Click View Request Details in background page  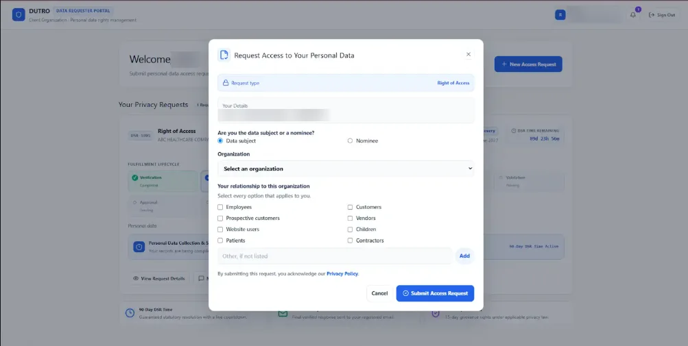click(x=159, y=278)
